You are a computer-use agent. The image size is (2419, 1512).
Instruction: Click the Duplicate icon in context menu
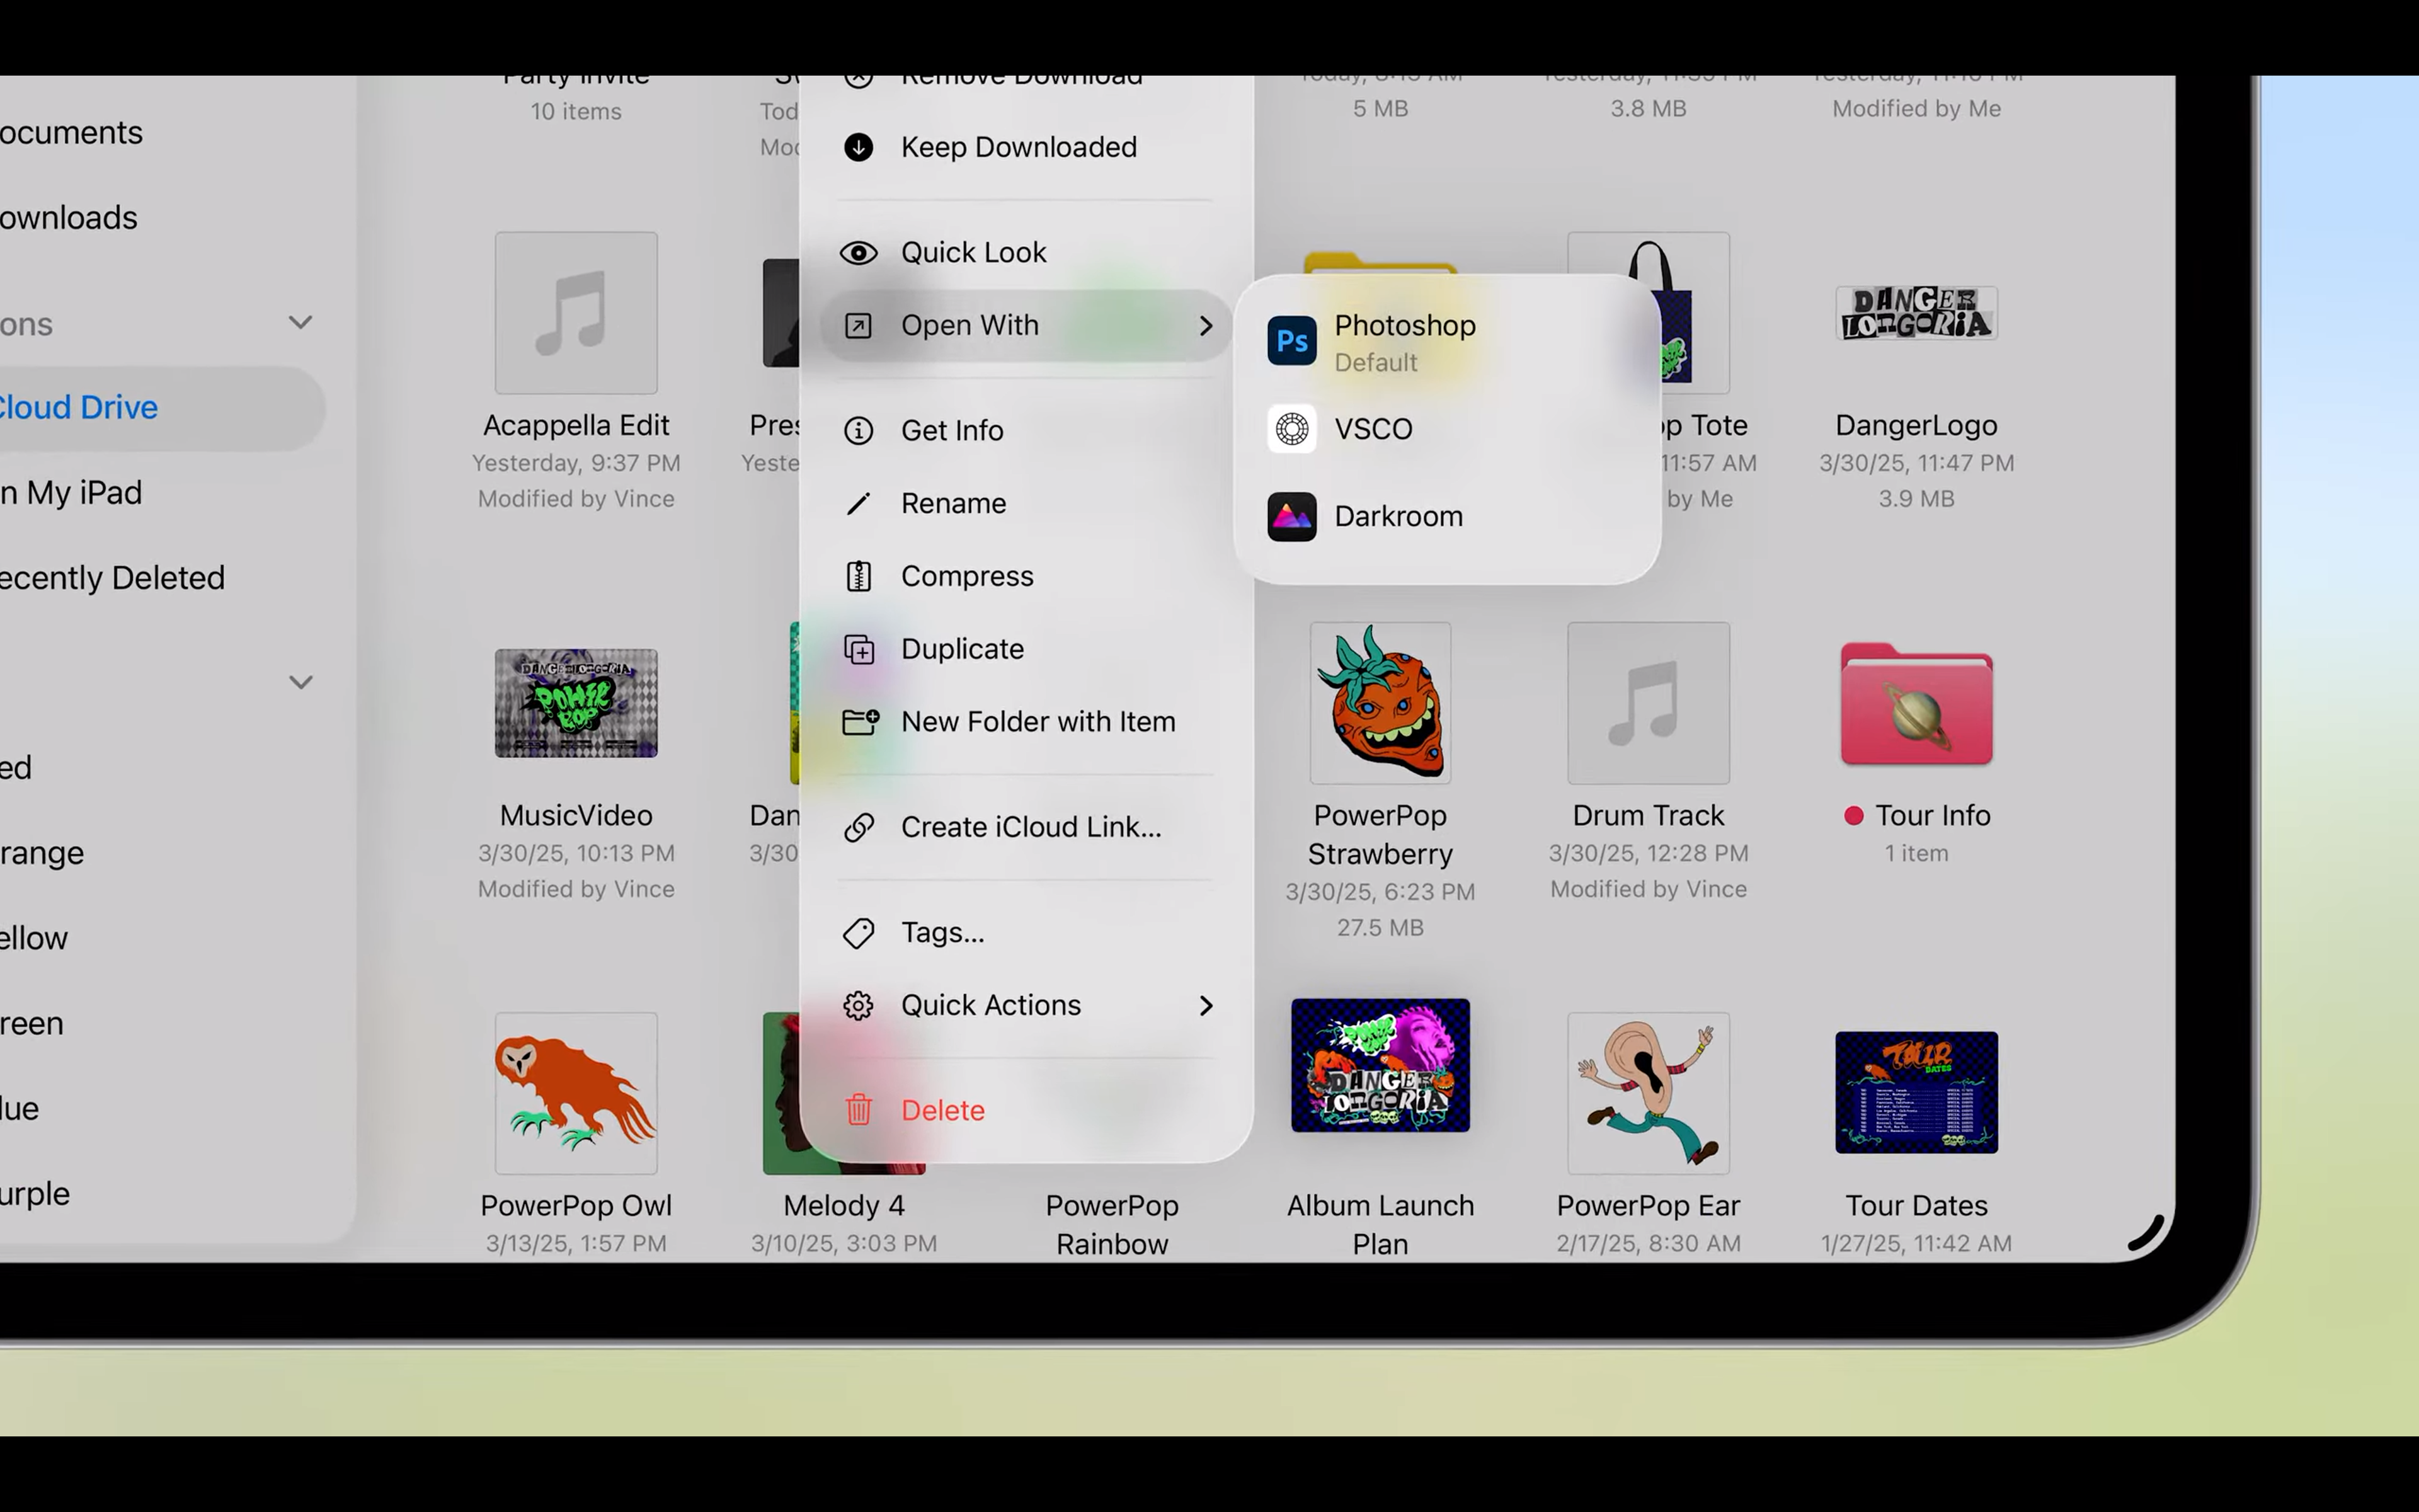coord(857,650)
